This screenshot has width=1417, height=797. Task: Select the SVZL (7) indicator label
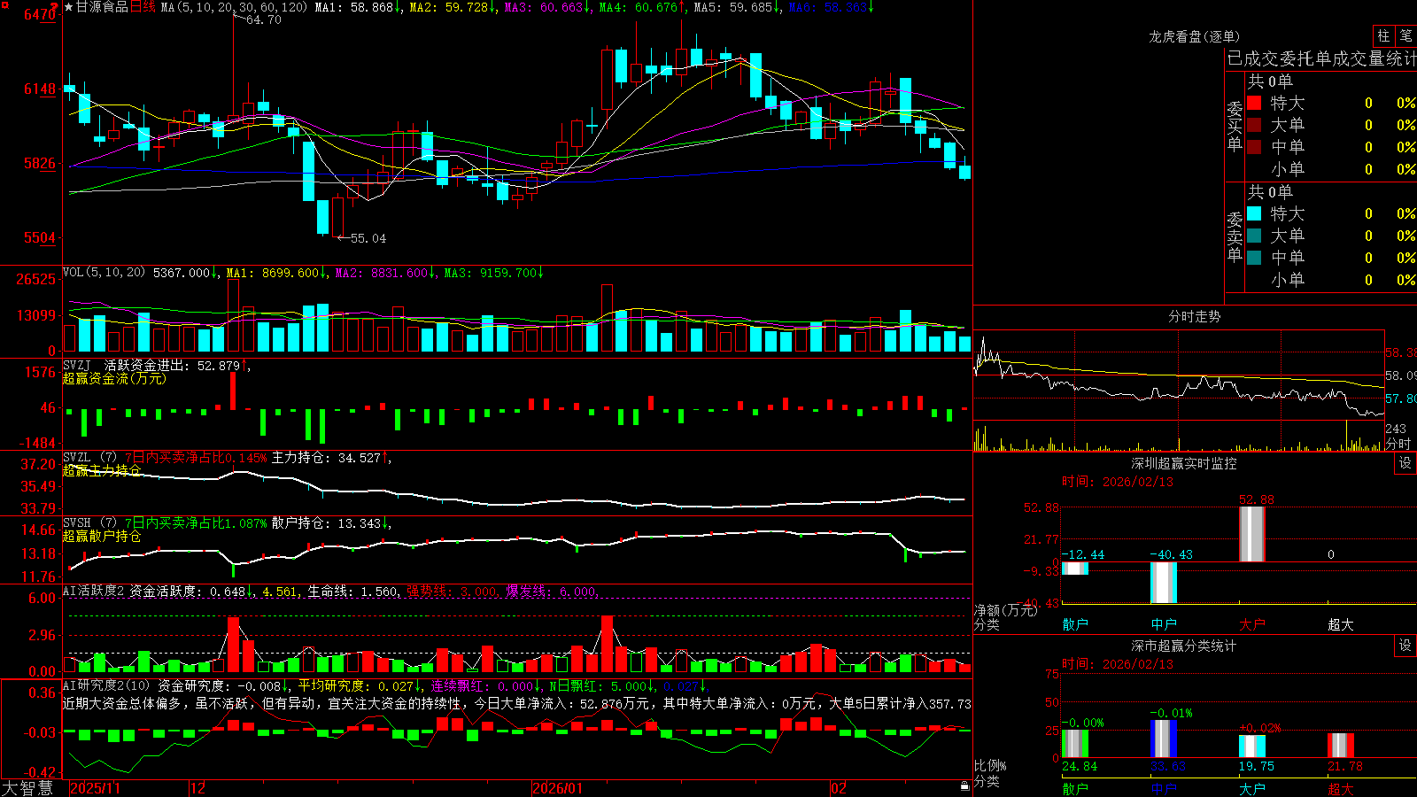point(89,458)
